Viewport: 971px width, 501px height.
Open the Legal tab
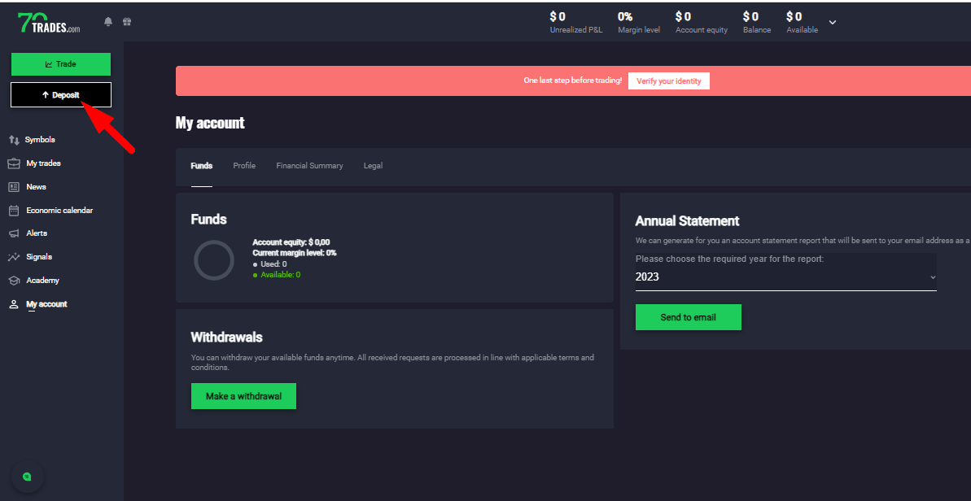(x=373, y=166)
